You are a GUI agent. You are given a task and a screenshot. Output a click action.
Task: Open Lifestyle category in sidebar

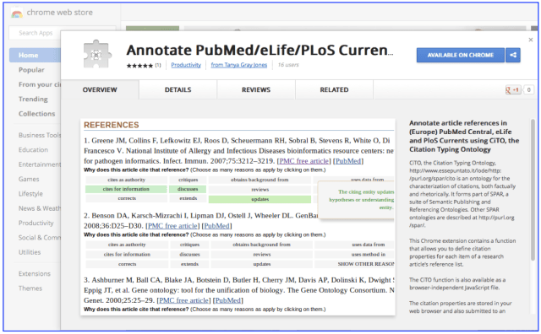coord(30,194)
